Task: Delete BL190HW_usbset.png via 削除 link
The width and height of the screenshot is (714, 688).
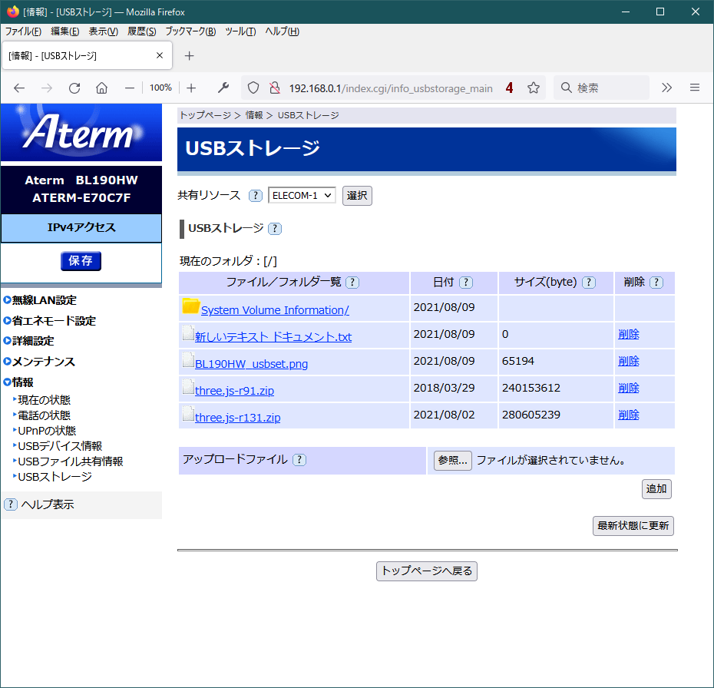Action: (x=628, y=361)
